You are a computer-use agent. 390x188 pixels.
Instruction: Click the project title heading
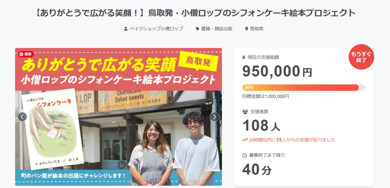pyautogui.click(x=195, y=13)
